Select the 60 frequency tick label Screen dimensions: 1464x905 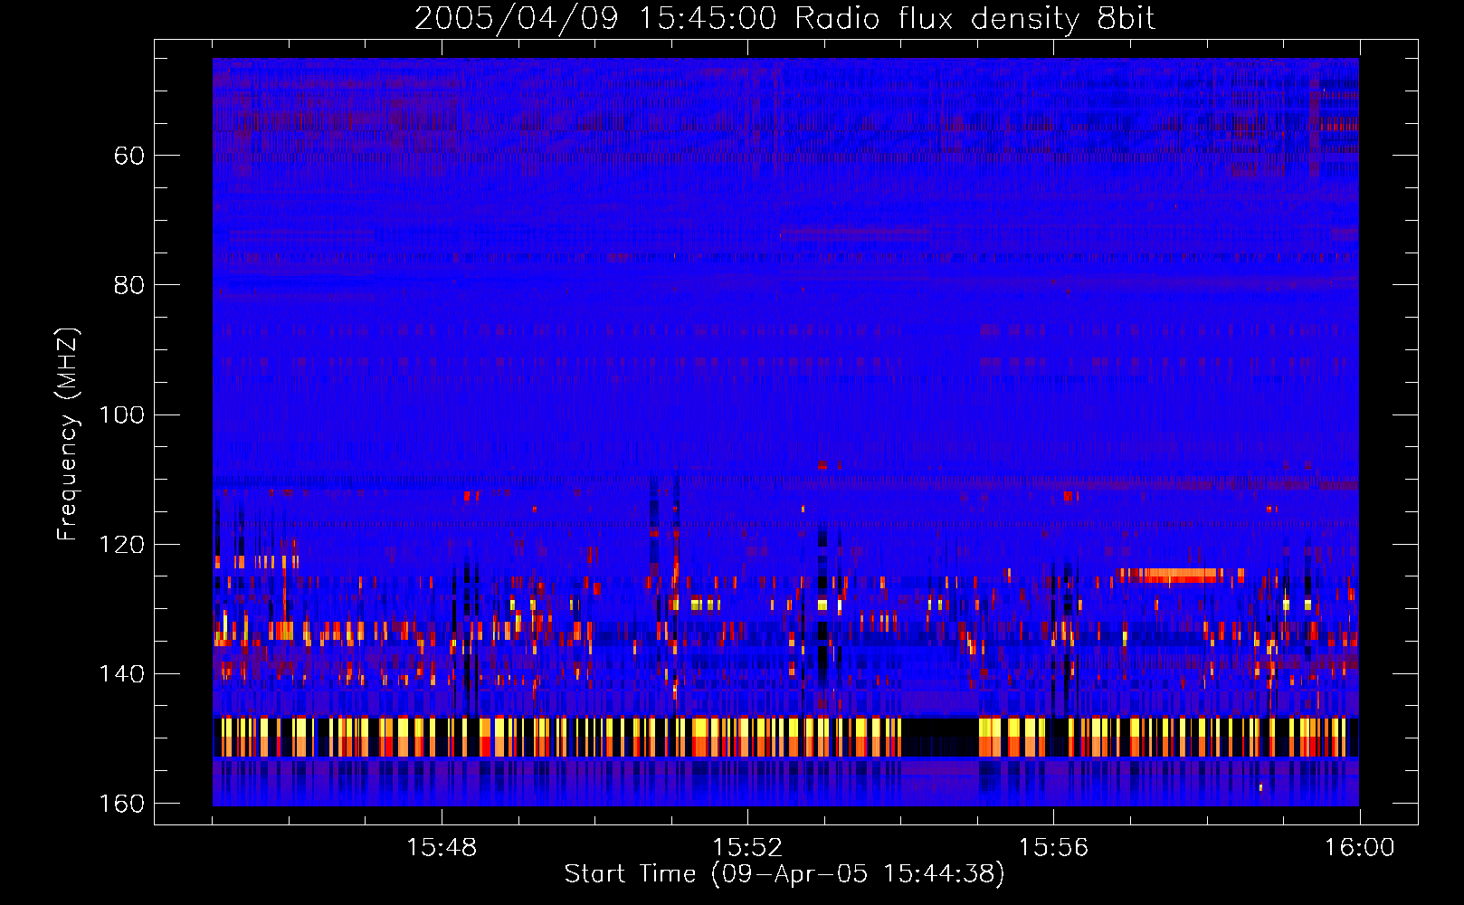click(129, 156)
